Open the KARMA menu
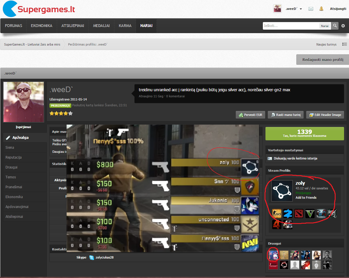The image size is (349, 278). [x=125, y=26]
